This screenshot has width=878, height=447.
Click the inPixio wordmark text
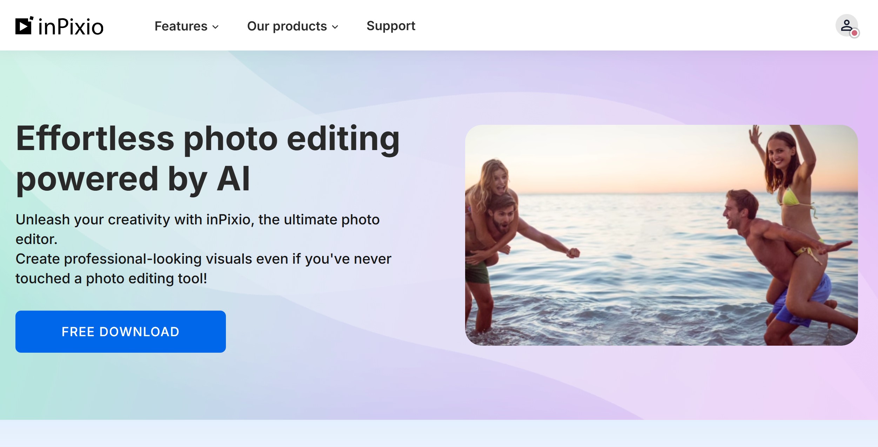click(71, 27)
